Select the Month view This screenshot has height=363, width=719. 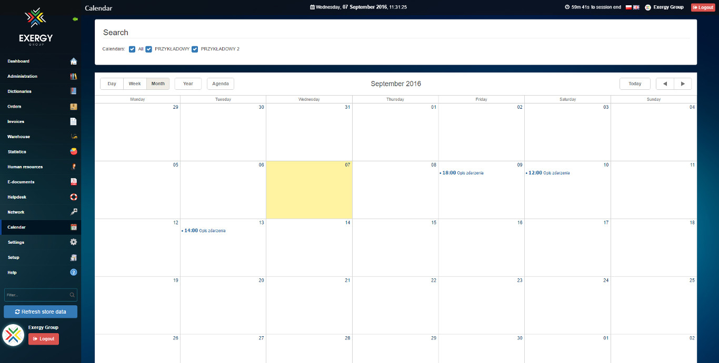[158, 84]
